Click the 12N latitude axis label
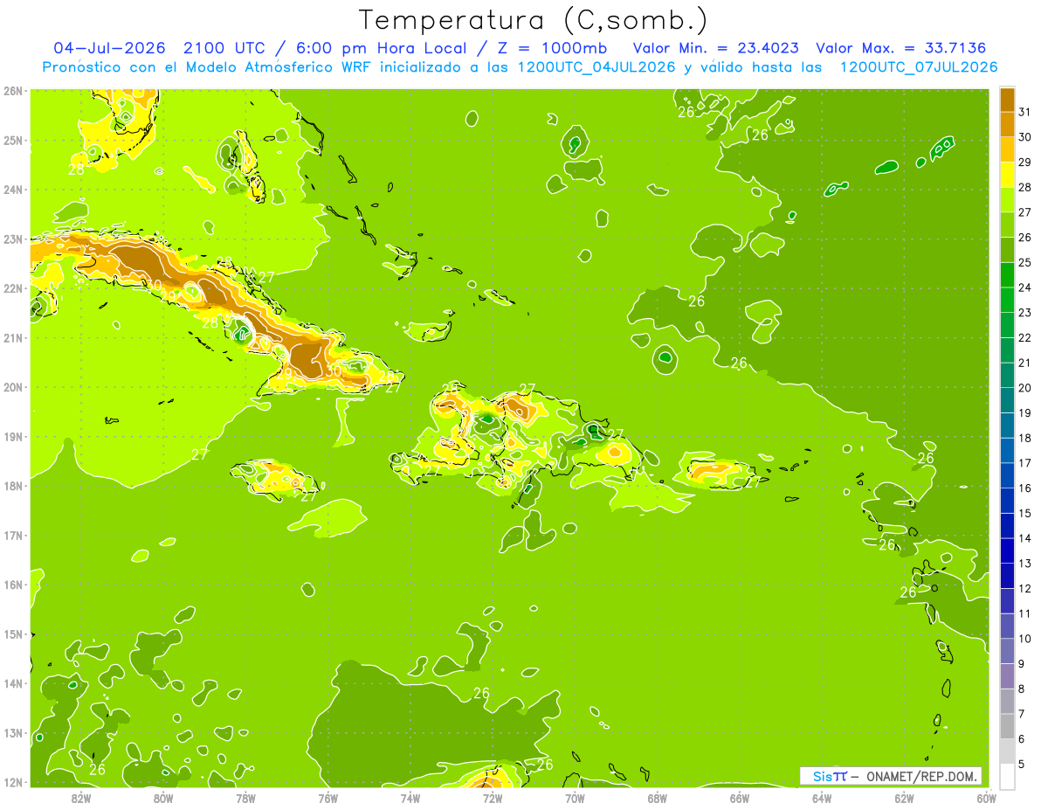 (x=13, y=782)
